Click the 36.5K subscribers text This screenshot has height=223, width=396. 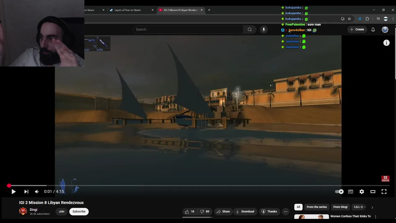(40, 214)
